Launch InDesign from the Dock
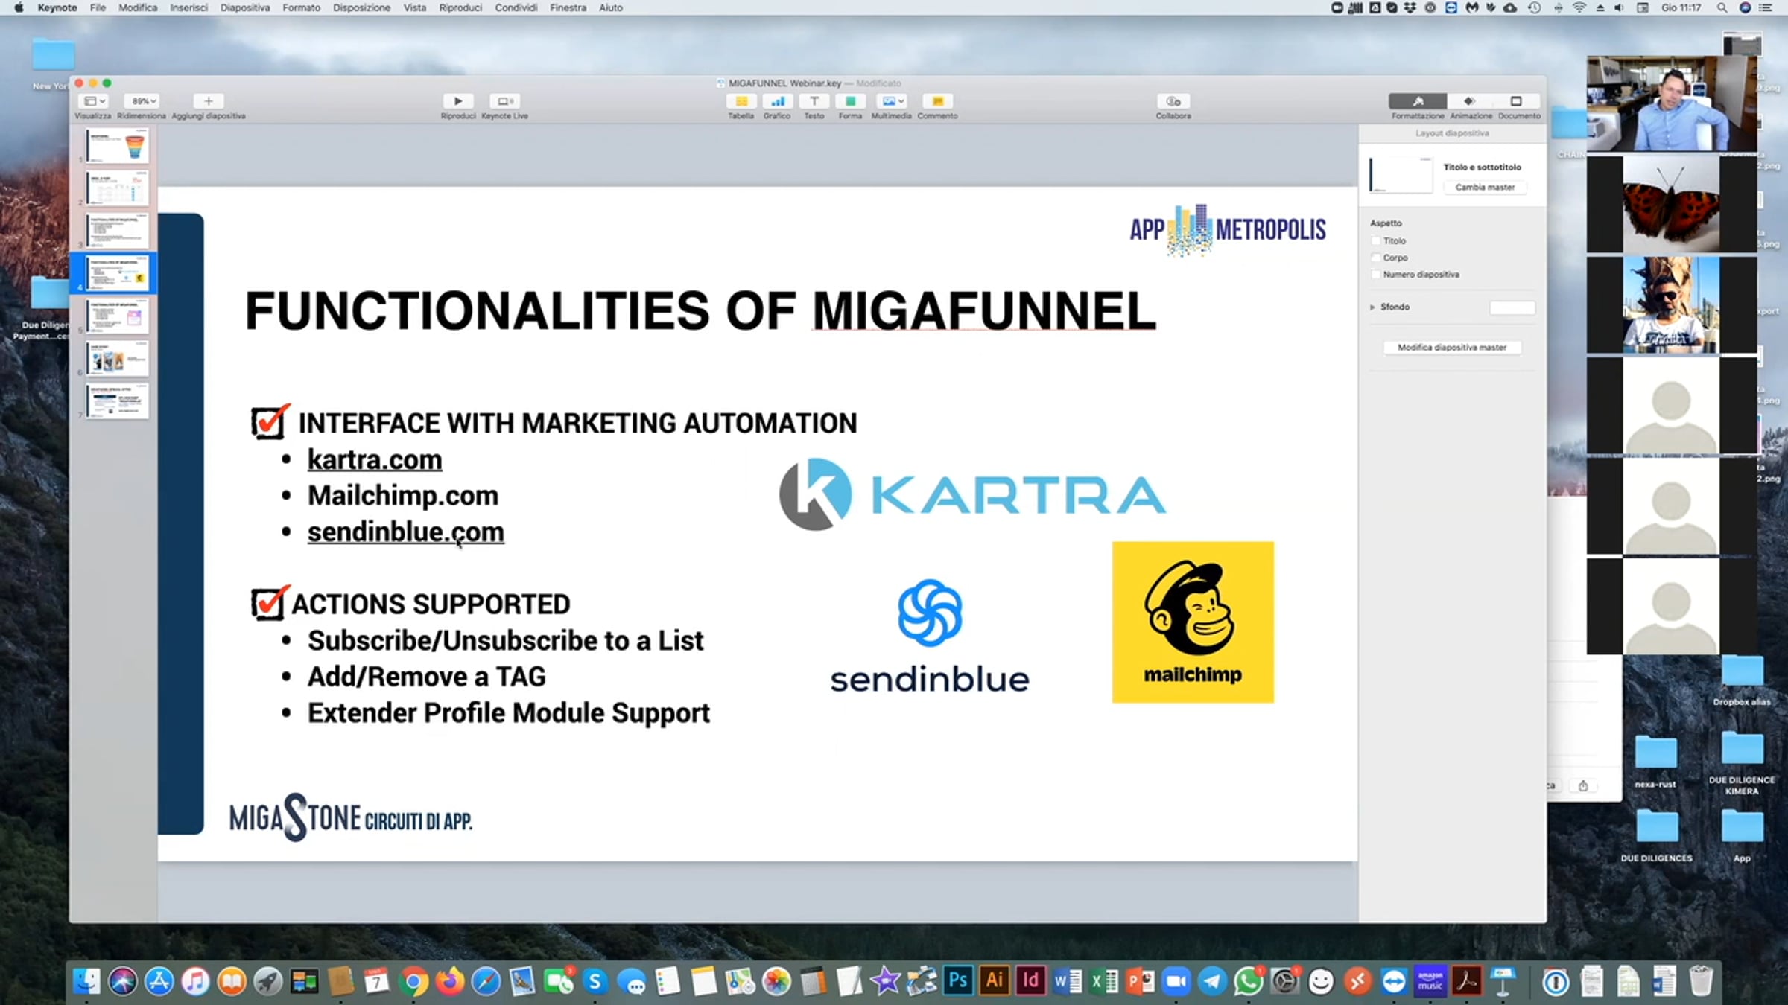 (x=1031, y=981)
